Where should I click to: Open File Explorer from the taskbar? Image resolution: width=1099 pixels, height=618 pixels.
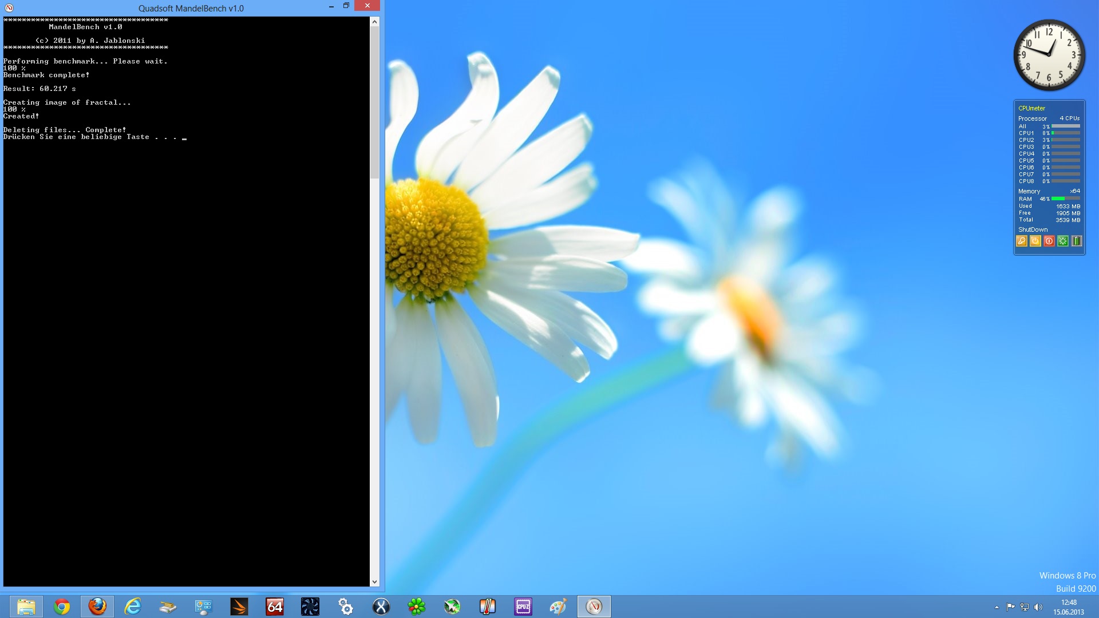click(26, 607)
